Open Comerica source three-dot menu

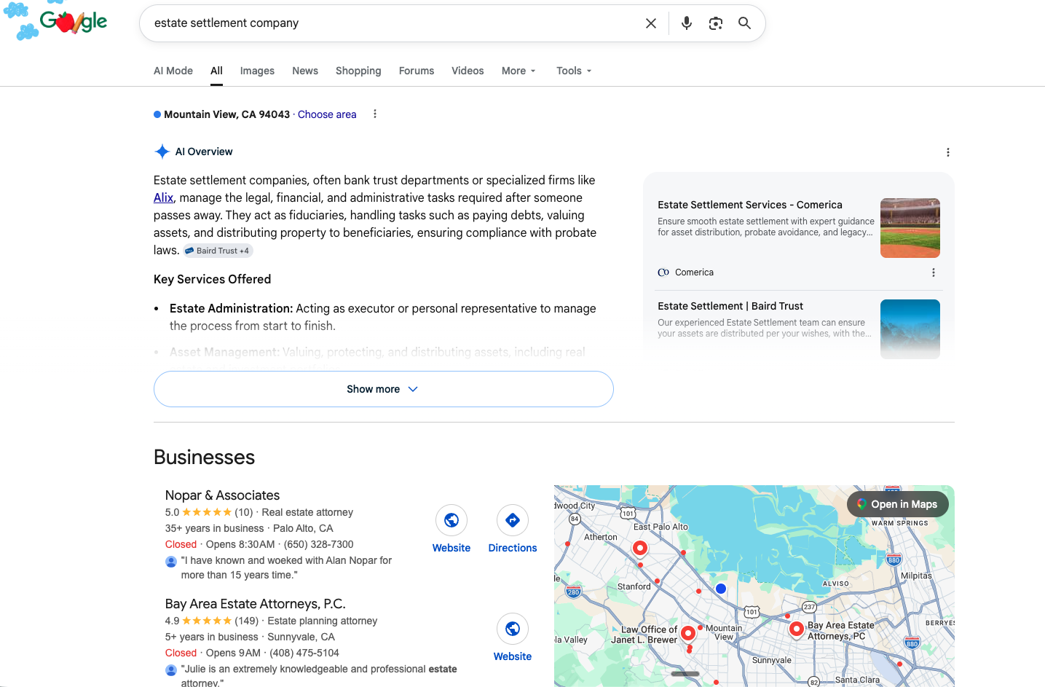[x=933, y=272]
